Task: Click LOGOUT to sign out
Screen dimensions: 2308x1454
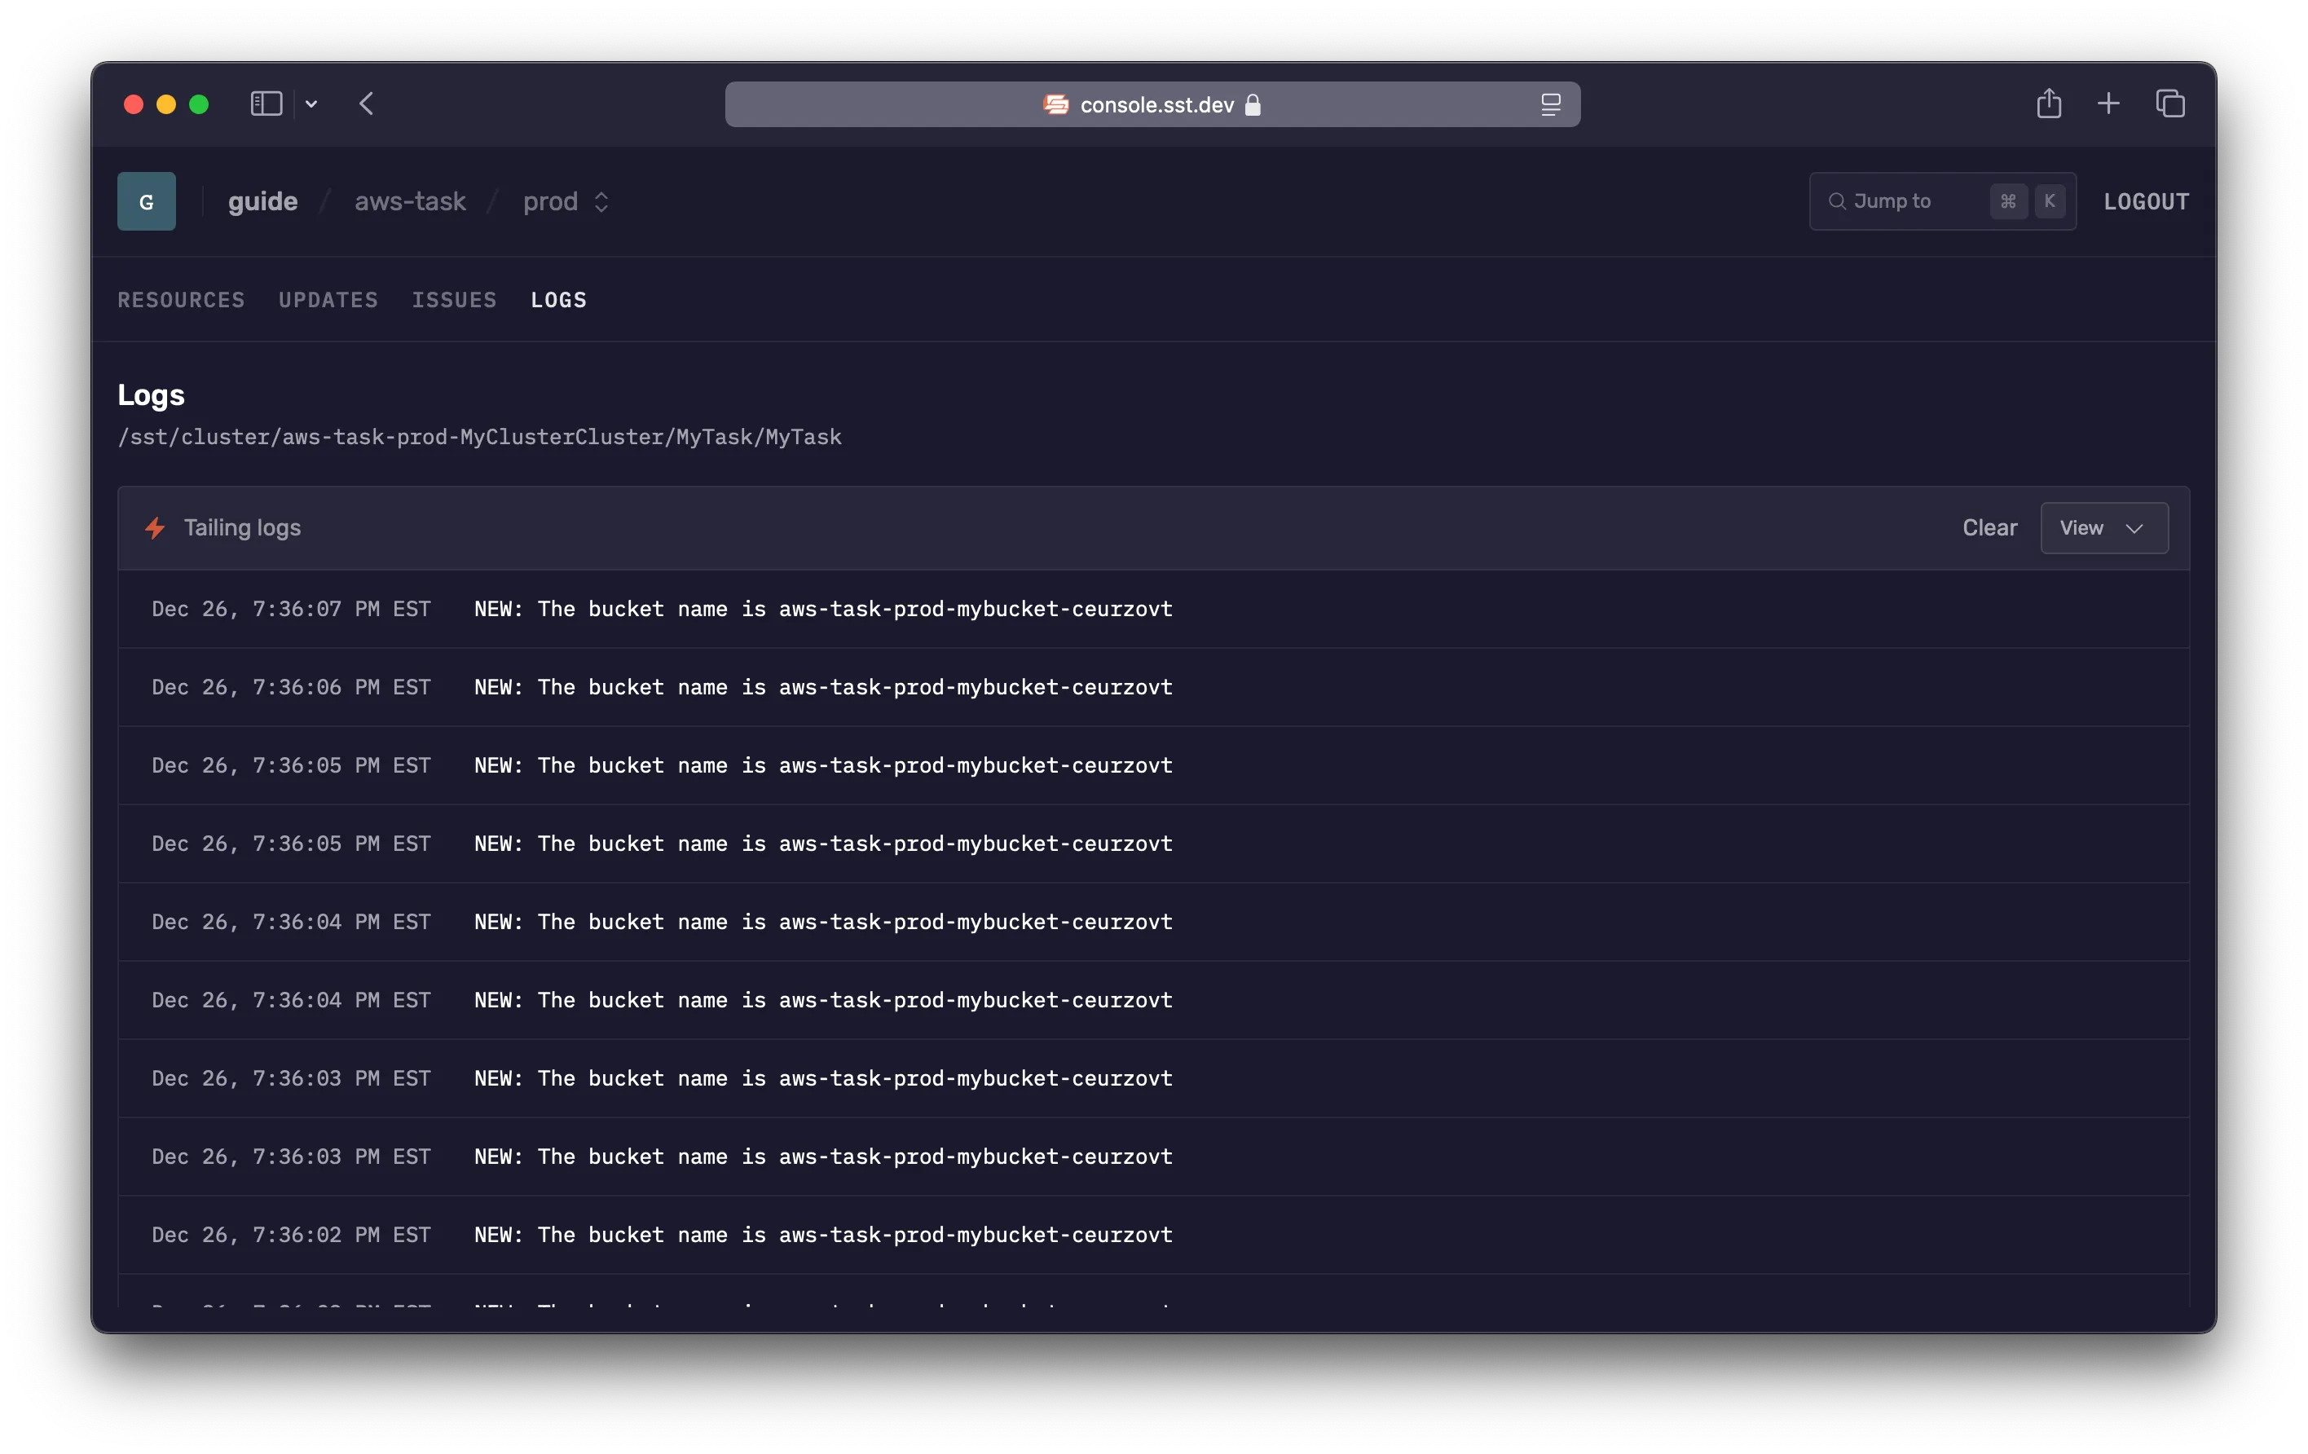Action: pos(2146,201)
